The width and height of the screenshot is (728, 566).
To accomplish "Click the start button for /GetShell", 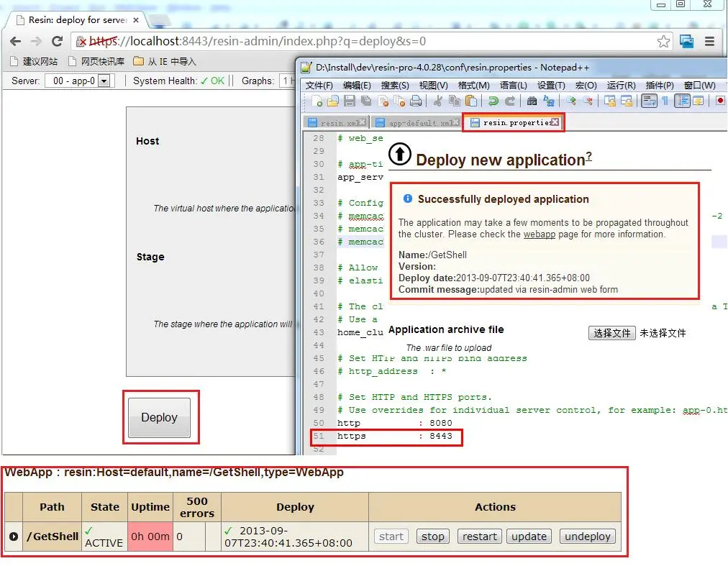I will (391, 537).
